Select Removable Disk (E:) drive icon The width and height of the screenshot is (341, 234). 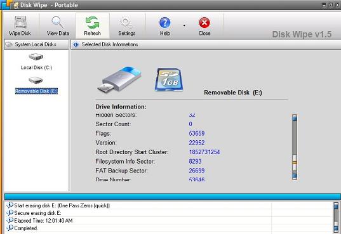pyautogui.click(x=36, y=80)
